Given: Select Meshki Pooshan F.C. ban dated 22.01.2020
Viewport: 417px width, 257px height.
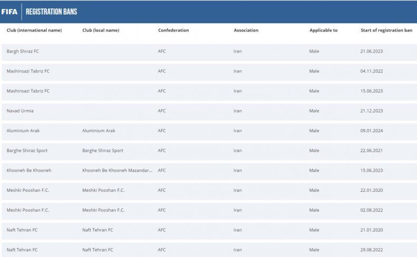Looking at the screenshot, I should [x=27, y=190].
